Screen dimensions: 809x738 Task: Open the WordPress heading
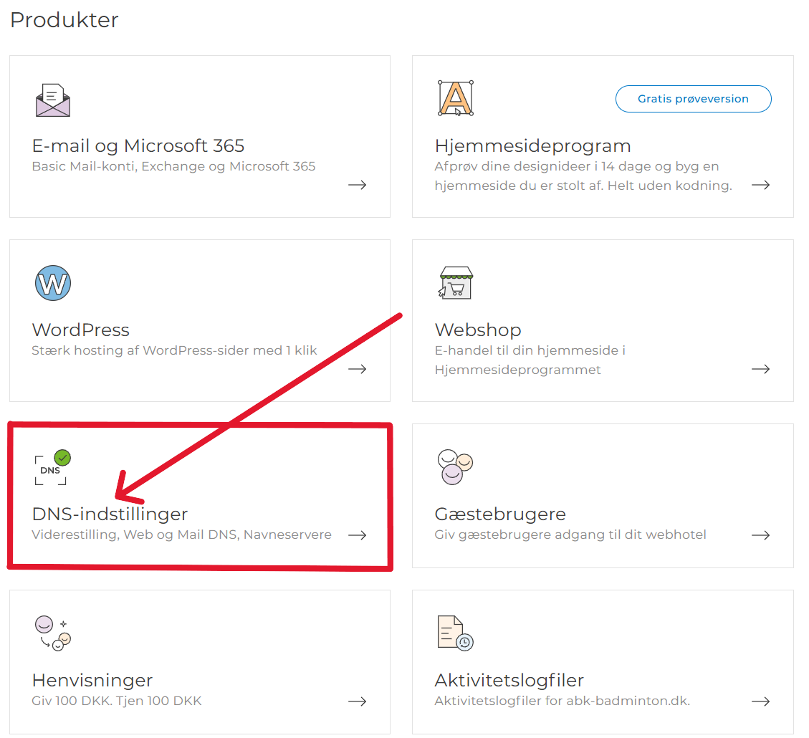(x=80, y=330)
